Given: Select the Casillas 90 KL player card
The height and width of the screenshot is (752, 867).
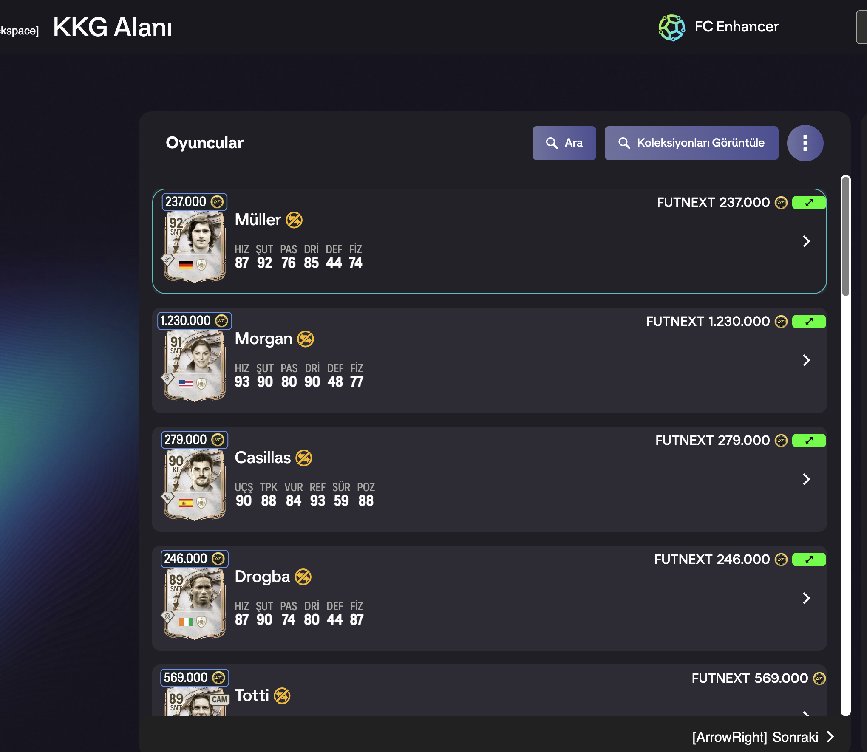Looking at the screenshot, I should (x=195, y=484).
